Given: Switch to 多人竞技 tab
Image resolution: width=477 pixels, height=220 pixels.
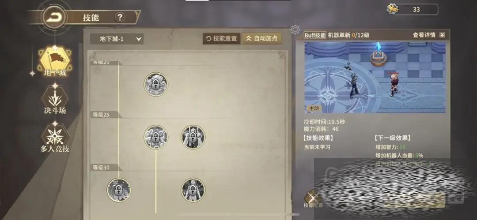Looking at the screenshot, I should 55,138.
